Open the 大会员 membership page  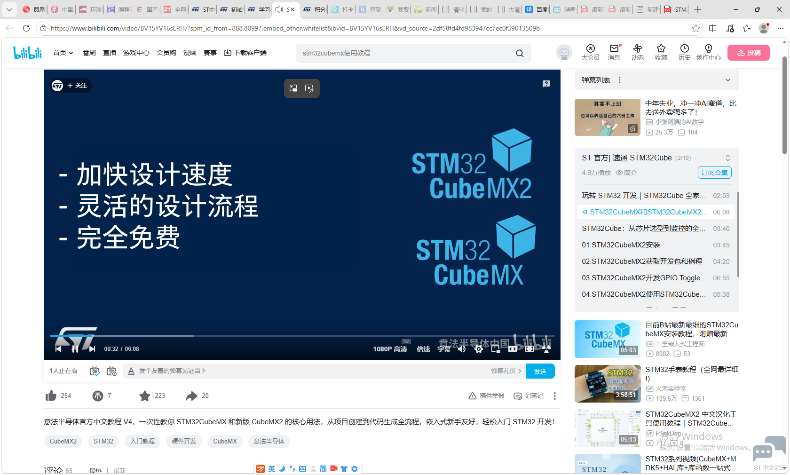coord(590,52)
